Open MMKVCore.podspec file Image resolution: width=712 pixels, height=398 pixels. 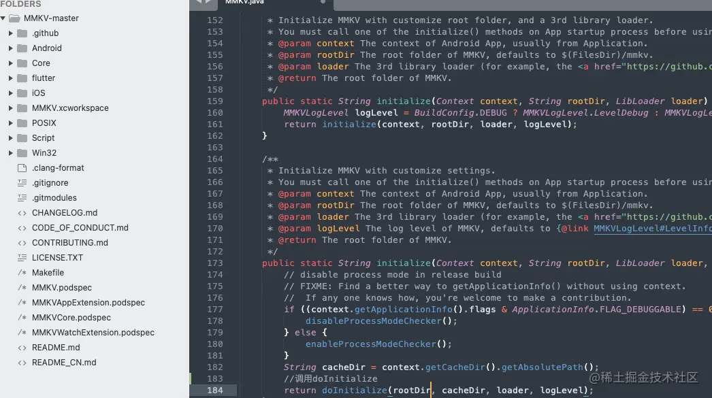coord(71,318)
